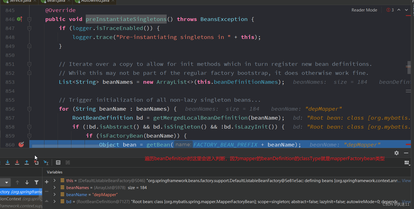Go to next highlighted error arrow
414x209 pixels.
tap(406, 10)
